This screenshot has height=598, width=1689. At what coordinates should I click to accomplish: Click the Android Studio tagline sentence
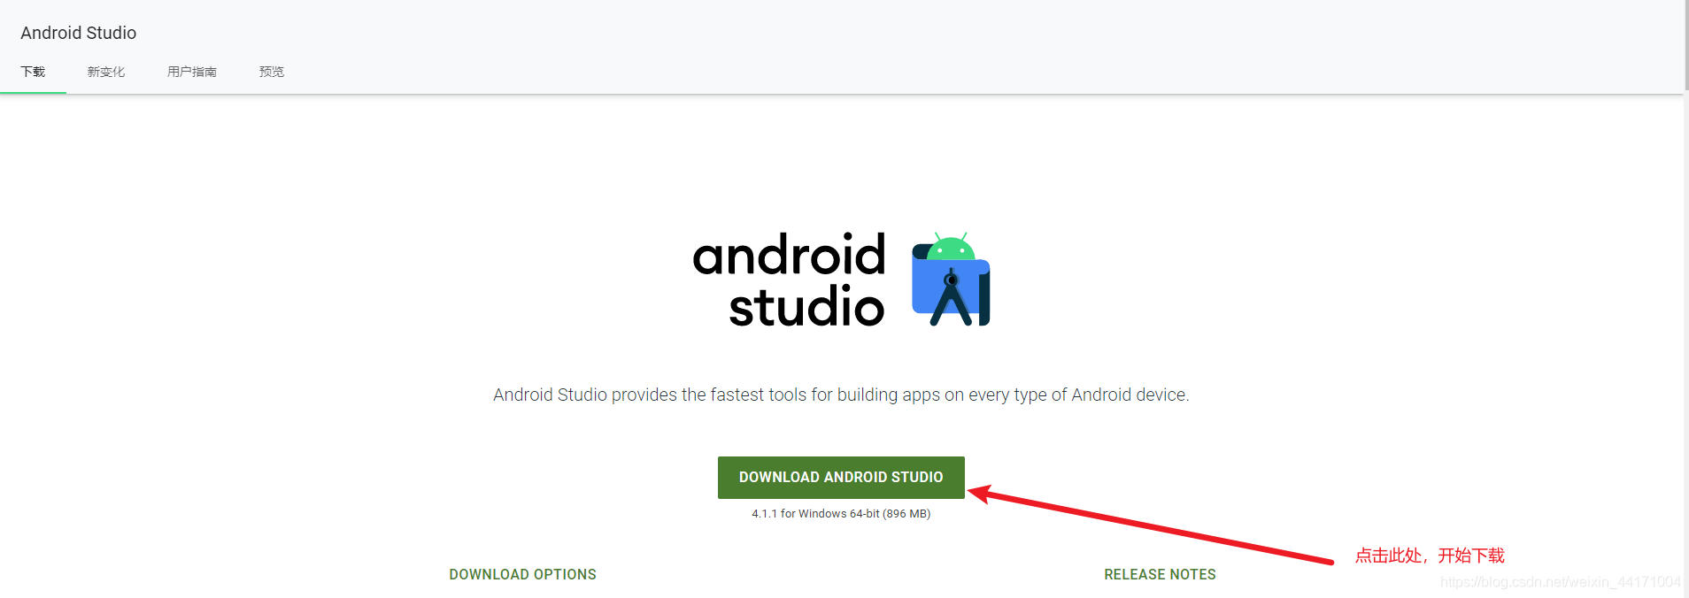[841, 395]
